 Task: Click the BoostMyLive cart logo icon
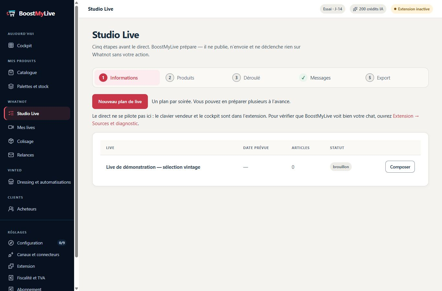pos(11,14)
